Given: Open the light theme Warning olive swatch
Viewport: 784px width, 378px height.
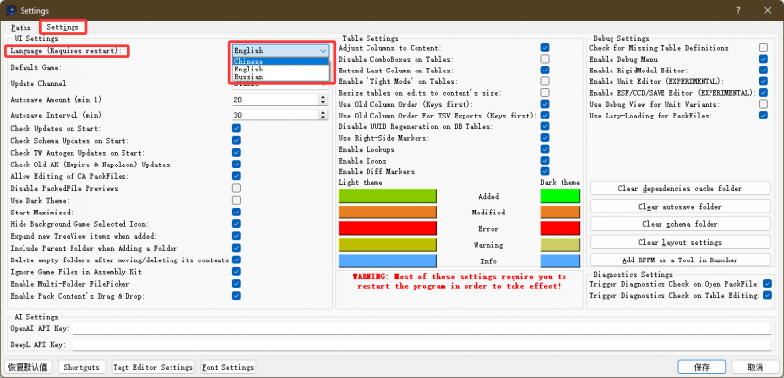Looking at the screenshot, I should 387,245.
